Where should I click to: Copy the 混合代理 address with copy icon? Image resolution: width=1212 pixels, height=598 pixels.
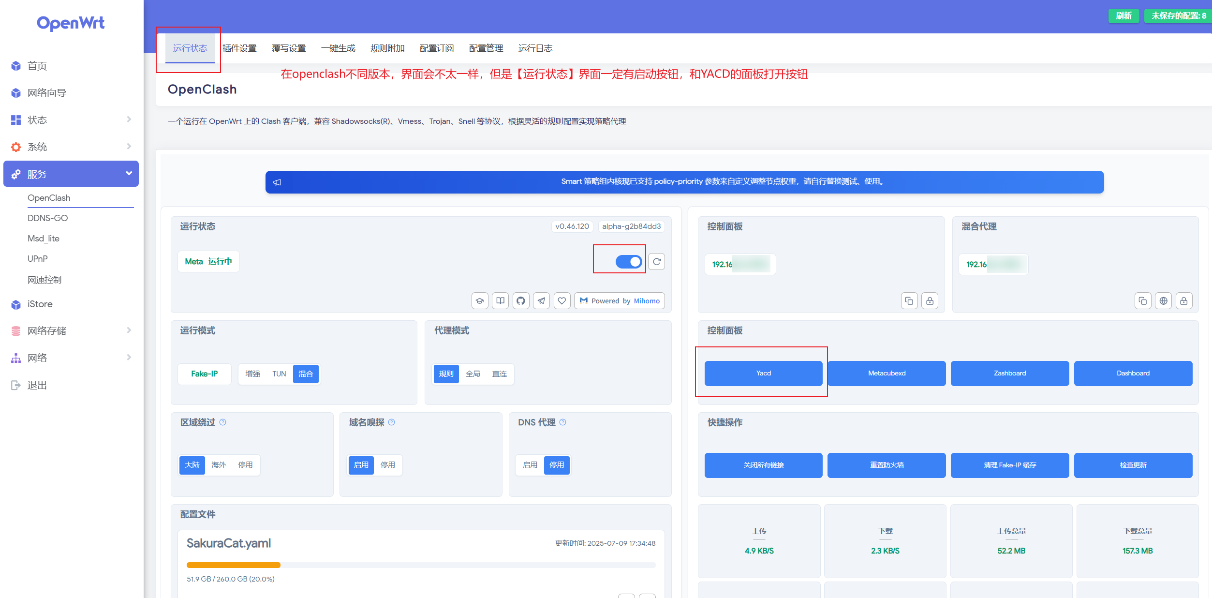pos(1143,301)
